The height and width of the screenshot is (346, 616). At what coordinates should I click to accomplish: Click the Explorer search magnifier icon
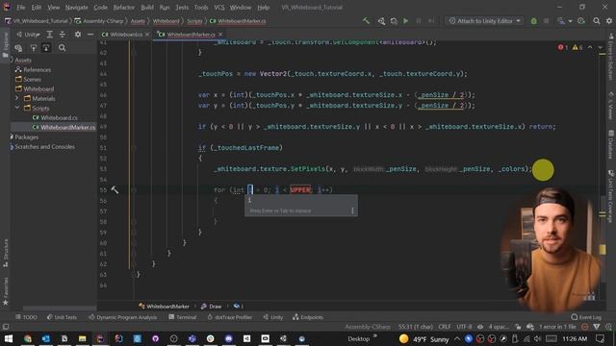[x=62, y=48]
